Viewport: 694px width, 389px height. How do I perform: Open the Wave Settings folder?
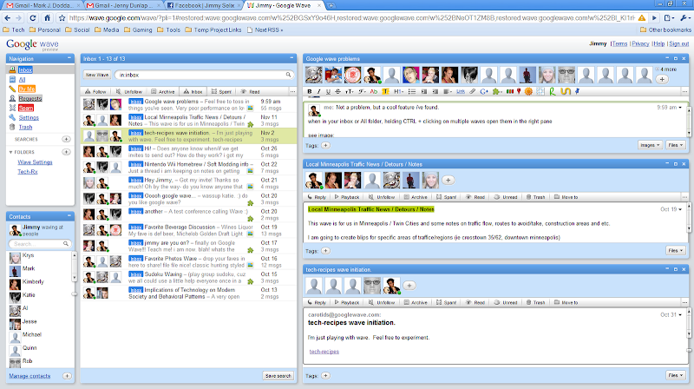(35, 162)
